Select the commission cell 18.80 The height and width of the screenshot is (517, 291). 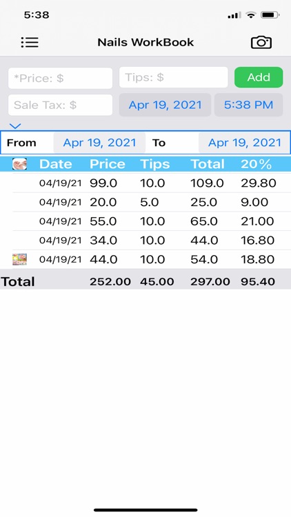point(258,259)
